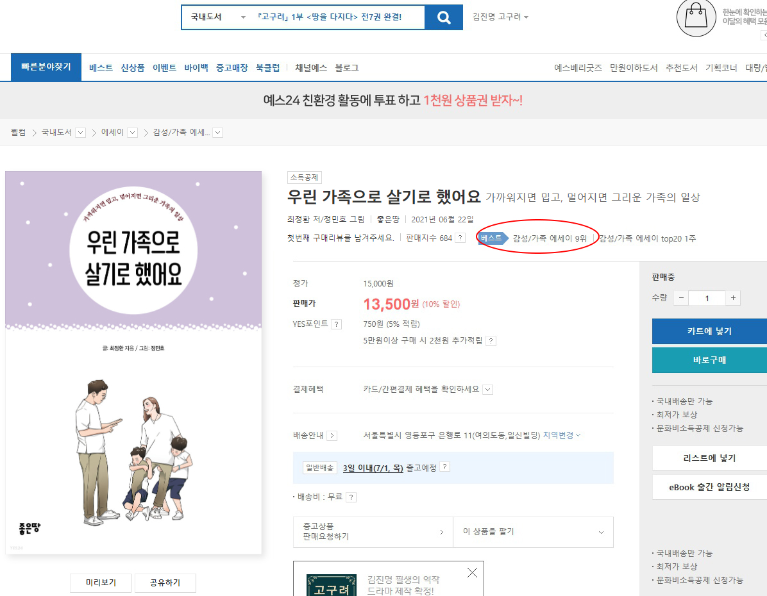Open the 이벤트 menu
This screenshot has height=596, width=767.
(x=164, y=67)
